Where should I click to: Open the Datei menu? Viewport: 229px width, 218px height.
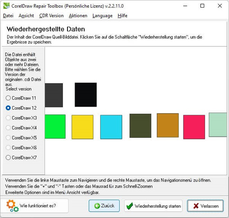click(8, 16)
